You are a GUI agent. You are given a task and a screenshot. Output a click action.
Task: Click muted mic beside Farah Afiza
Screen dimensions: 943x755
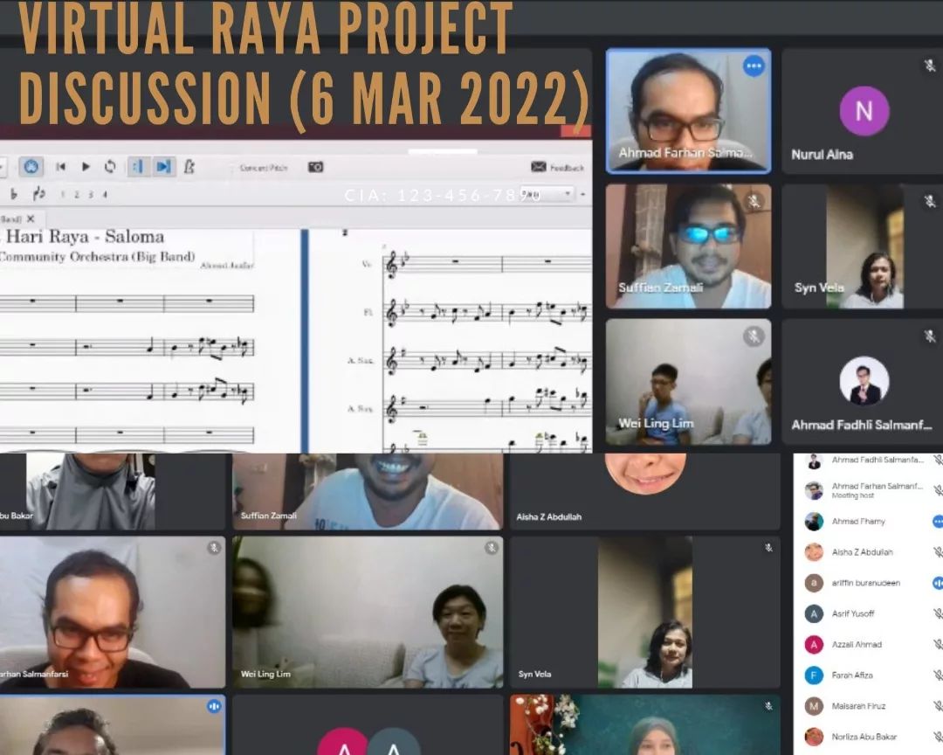[938, 675]
